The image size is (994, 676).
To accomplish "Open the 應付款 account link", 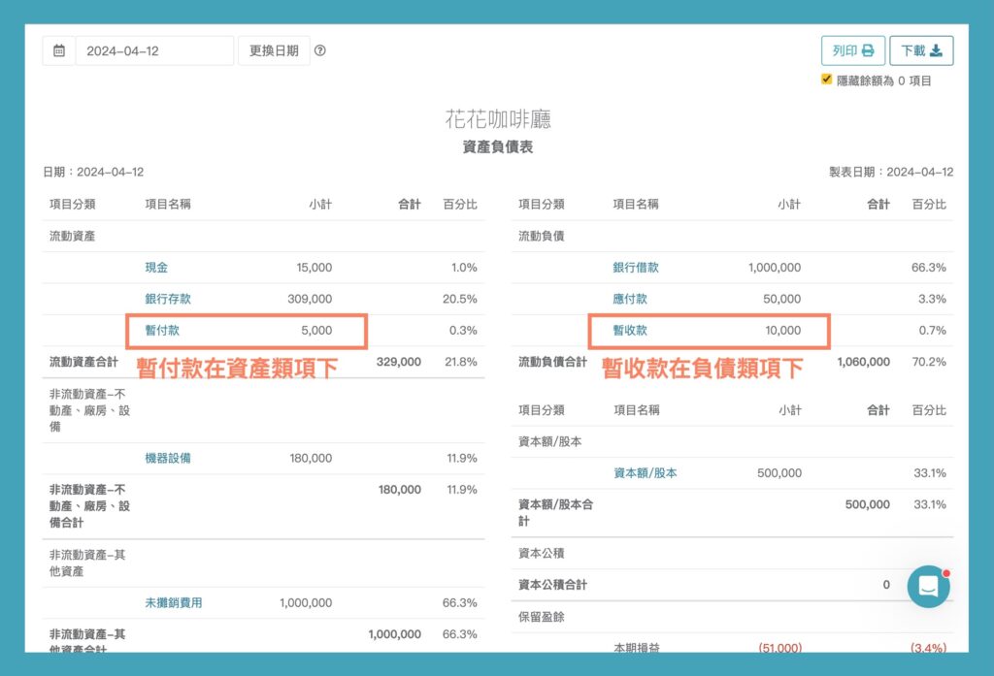I will [630, 299].
